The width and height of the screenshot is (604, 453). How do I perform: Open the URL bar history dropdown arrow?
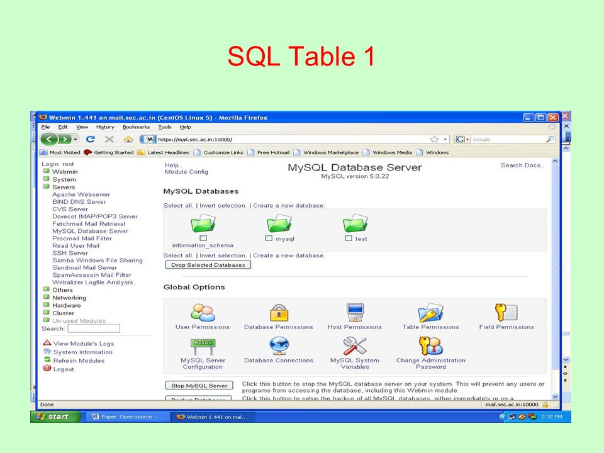[445, 139]
